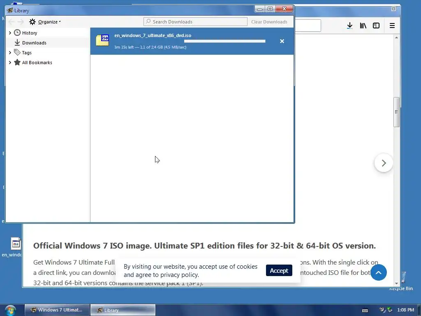The height and width of the screenshot is (316, 421).
Task: Open the Windows Start button
Action: [x=10, y=310]
